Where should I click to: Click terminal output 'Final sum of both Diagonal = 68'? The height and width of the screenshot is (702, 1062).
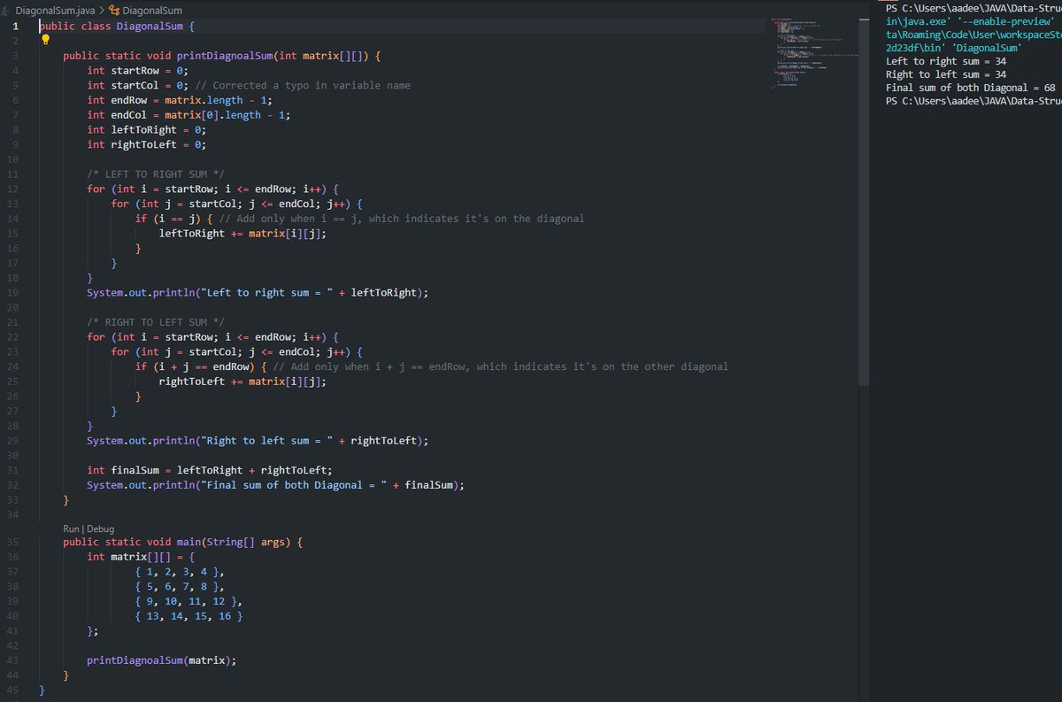[x=971, y=88]
